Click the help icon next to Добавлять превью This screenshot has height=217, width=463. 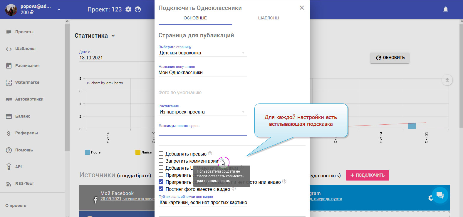click(210, 153)
